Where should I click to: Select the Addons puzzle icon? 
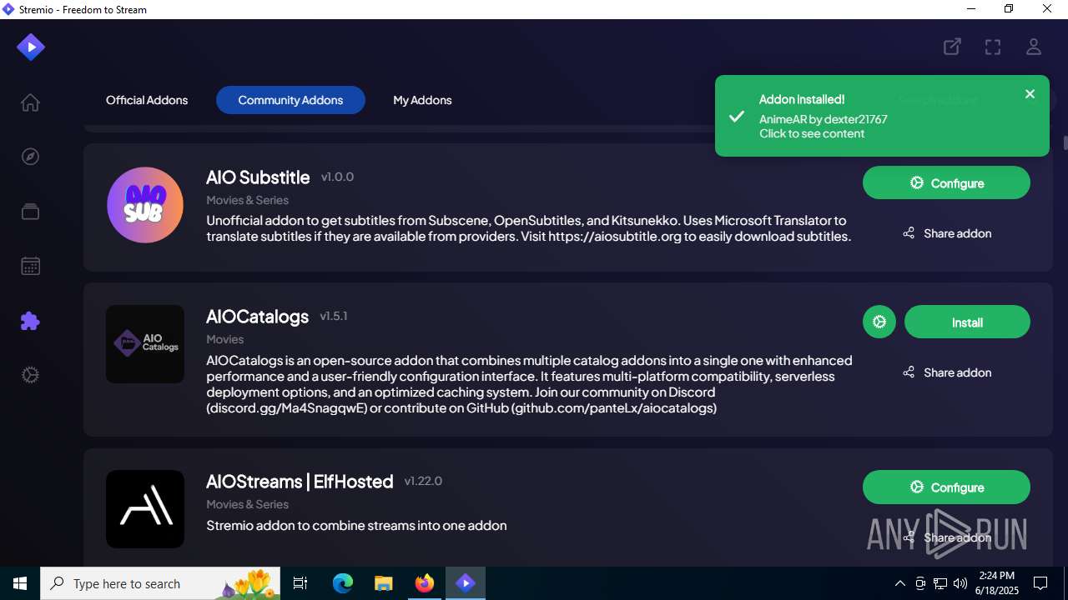pyautogui.click(x=30, y=321)
